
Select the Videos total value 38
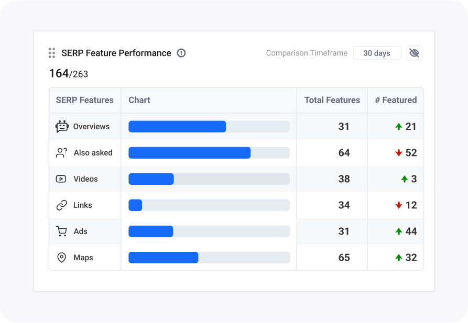pos(344,179)
